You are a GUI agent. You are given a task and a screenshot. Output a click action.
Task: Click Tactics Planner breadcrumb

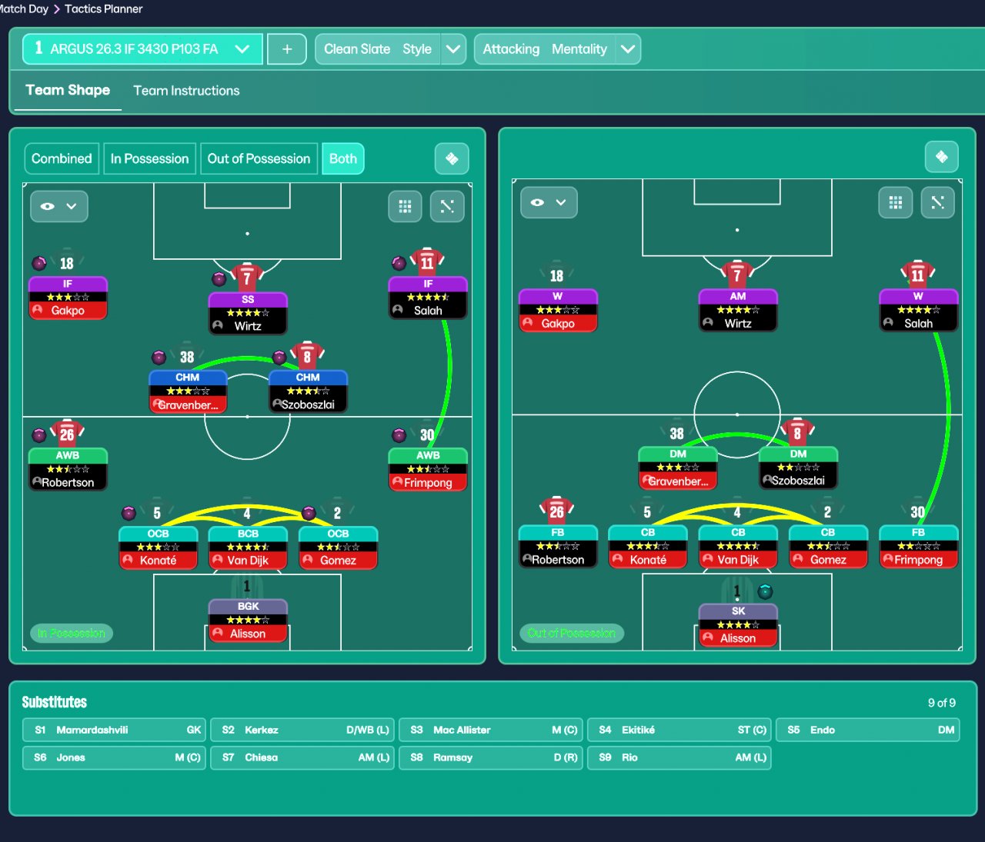coord(104,8)
